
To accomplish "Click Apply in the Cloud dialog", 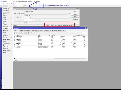I will pos(75,17).
